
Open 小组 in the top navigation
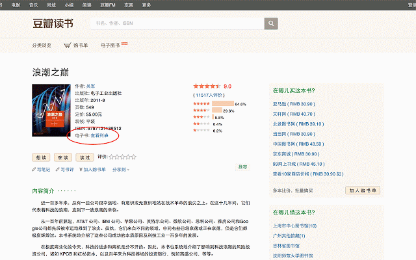[x=69, y=5]
